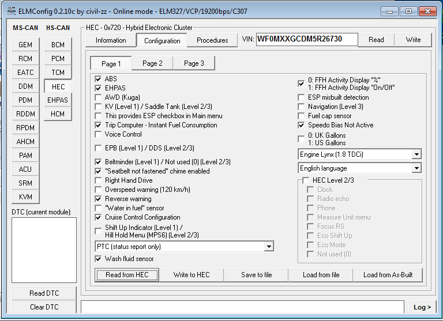Click Load from As-Built button
443x321 pixels.
(388, 275)
